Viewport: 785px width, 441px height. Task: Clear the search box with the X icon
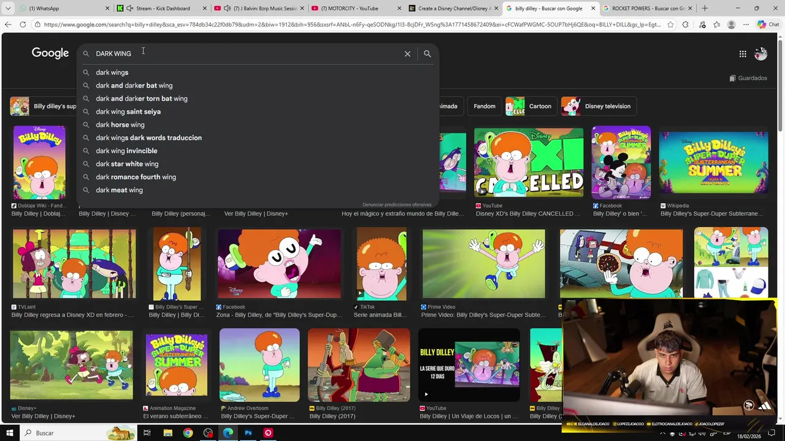point(407,54)
